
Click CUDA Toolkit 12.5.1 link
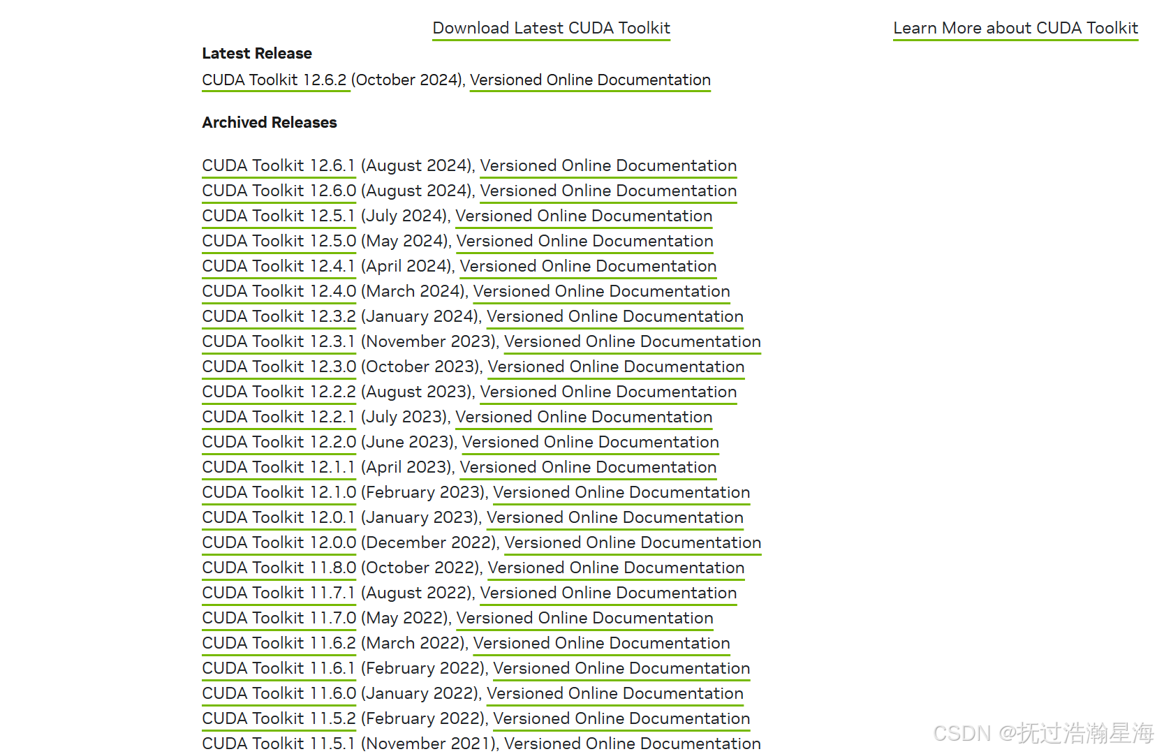coord(279,216)
